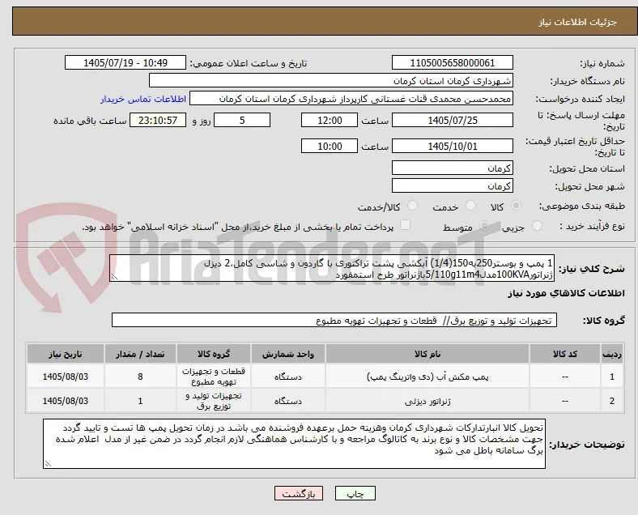The image size is (638, 515).
Task: Click the need date 1405/08/03 for ژنراتور دیزلی
Action: 65,401
